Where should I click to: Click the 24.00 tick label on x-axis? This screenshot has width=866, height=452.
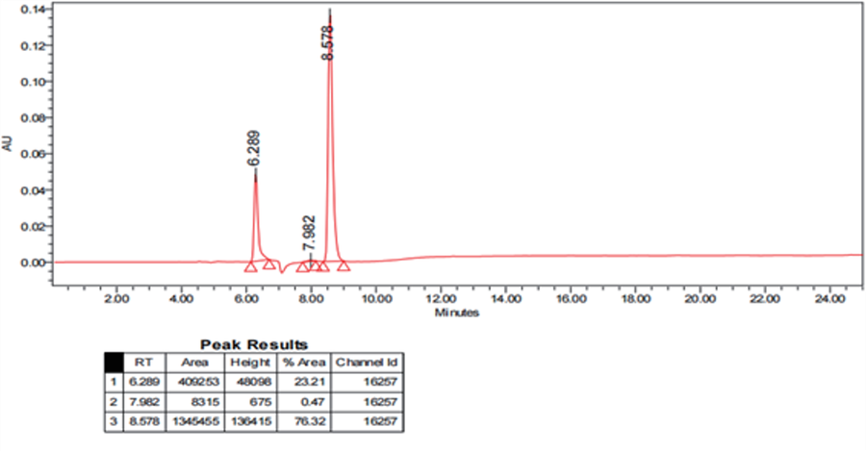pyautogui.click(x=830, y=299)
